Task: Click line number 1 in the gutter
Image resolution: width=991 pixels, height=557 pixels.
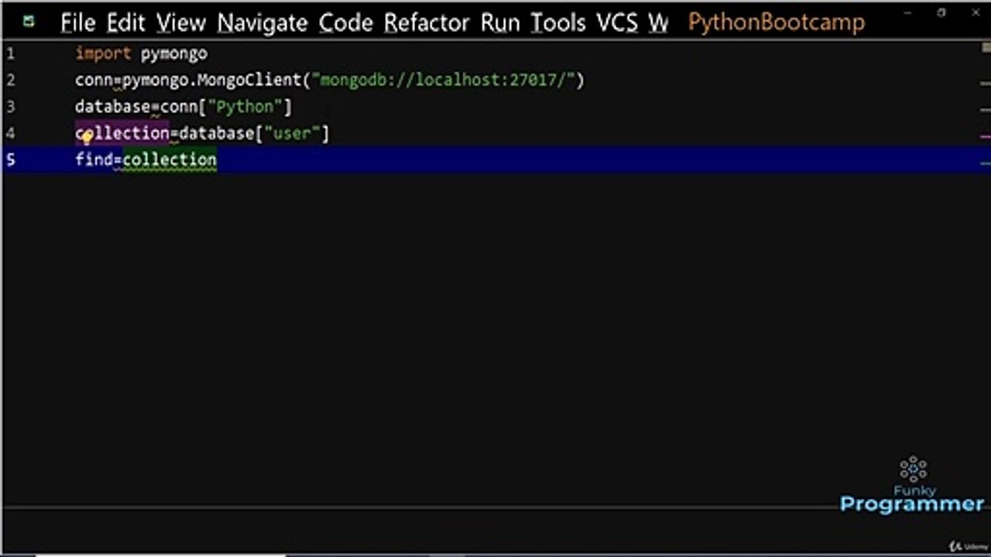Action: tap(11, 53)
